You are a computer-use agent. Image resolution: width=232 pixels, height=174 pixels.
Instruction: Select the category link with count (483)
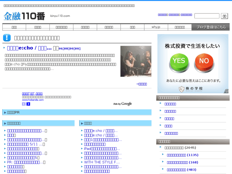(182, 170)
